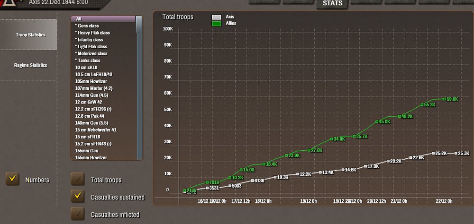
Task: Click the unit list scrollbar thumb
Action: click(139, 24)
